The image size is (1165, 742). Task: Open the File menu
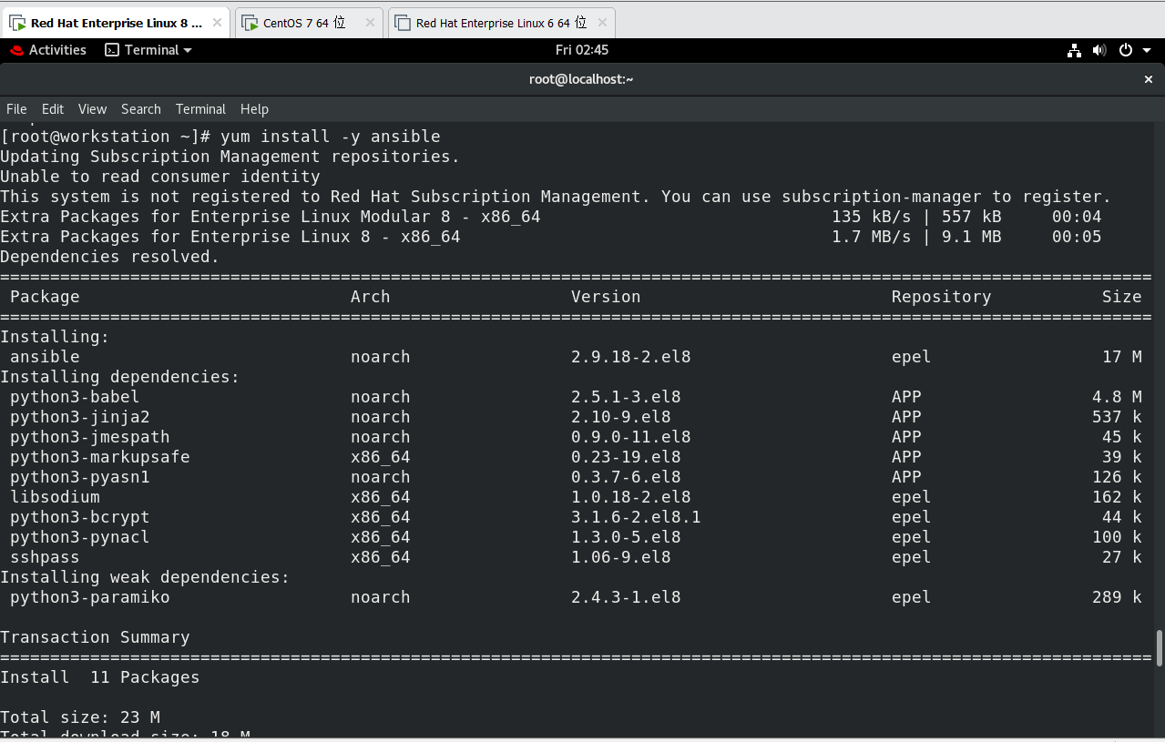point(16,109)
